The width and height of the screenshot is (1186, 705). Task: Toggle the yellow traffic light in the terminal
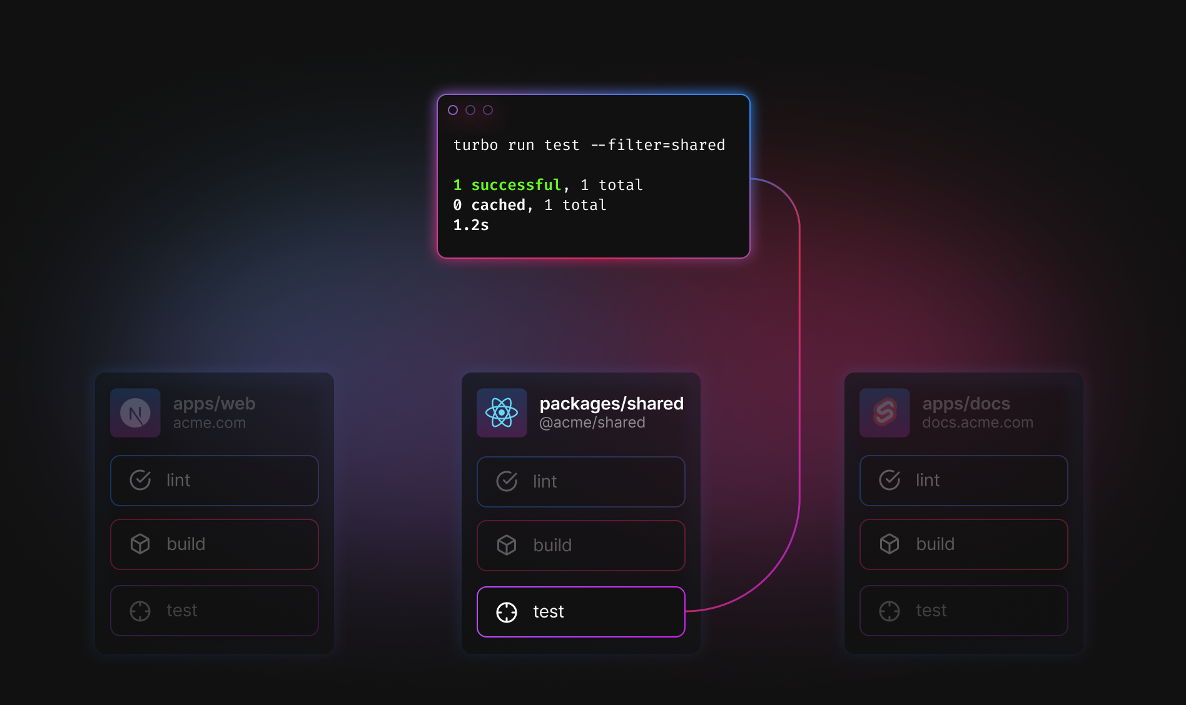470,109
